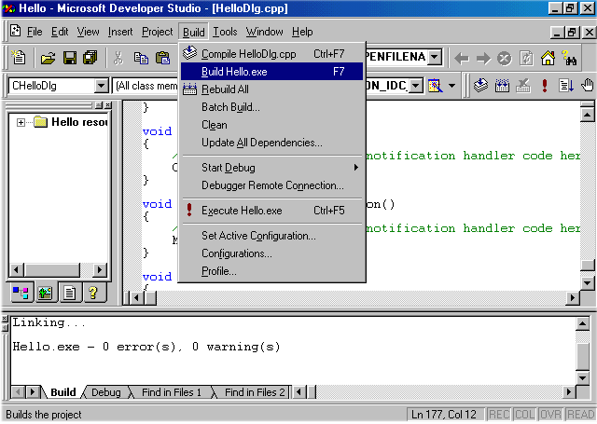The width and height of the screenshot is (597, 424).
Task: Click the red exclamation Execute toolbar icon
Action: (x=545, y=86)
